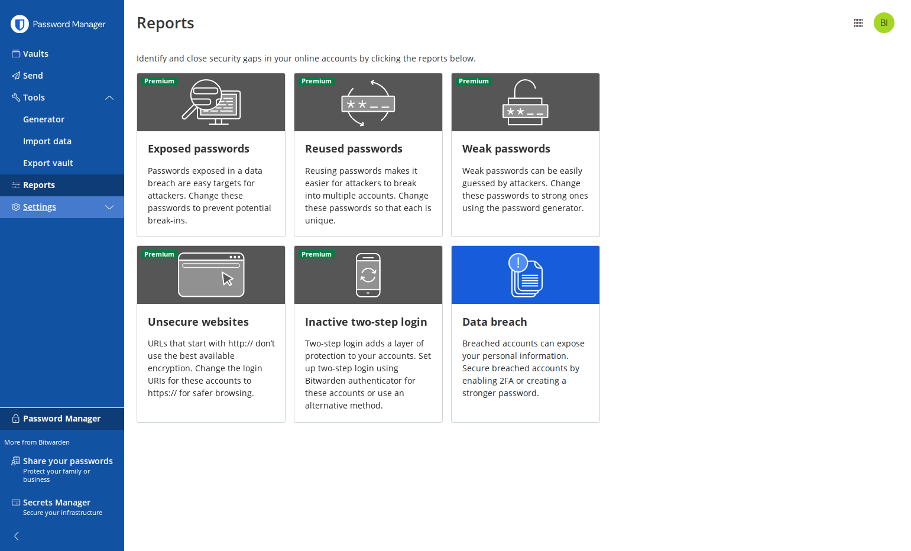The width and height of the screenshot is (911, 551).
Task: Open Export vault in the sidebar
Action: point(48,163)
